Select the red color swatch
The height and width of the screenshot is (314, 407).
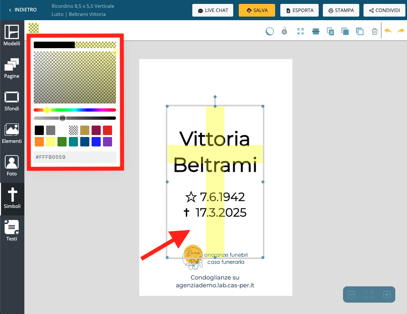click(108, 130)
